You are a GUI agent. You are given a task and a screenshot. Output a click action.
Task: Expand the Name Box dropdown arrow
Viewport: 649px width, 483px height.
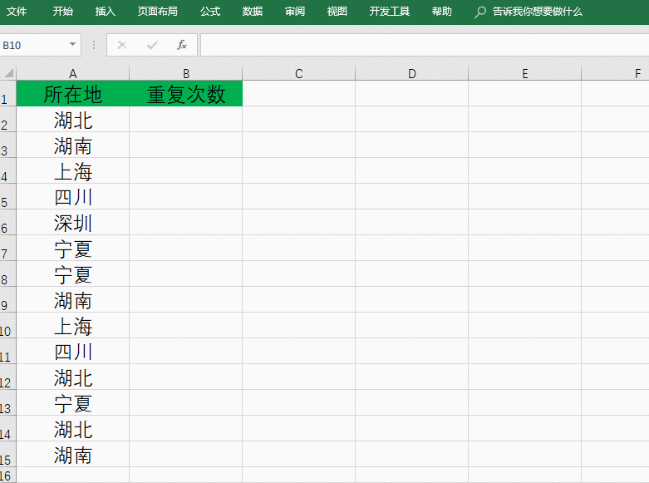pyautogui.click(x=73, y=44)
